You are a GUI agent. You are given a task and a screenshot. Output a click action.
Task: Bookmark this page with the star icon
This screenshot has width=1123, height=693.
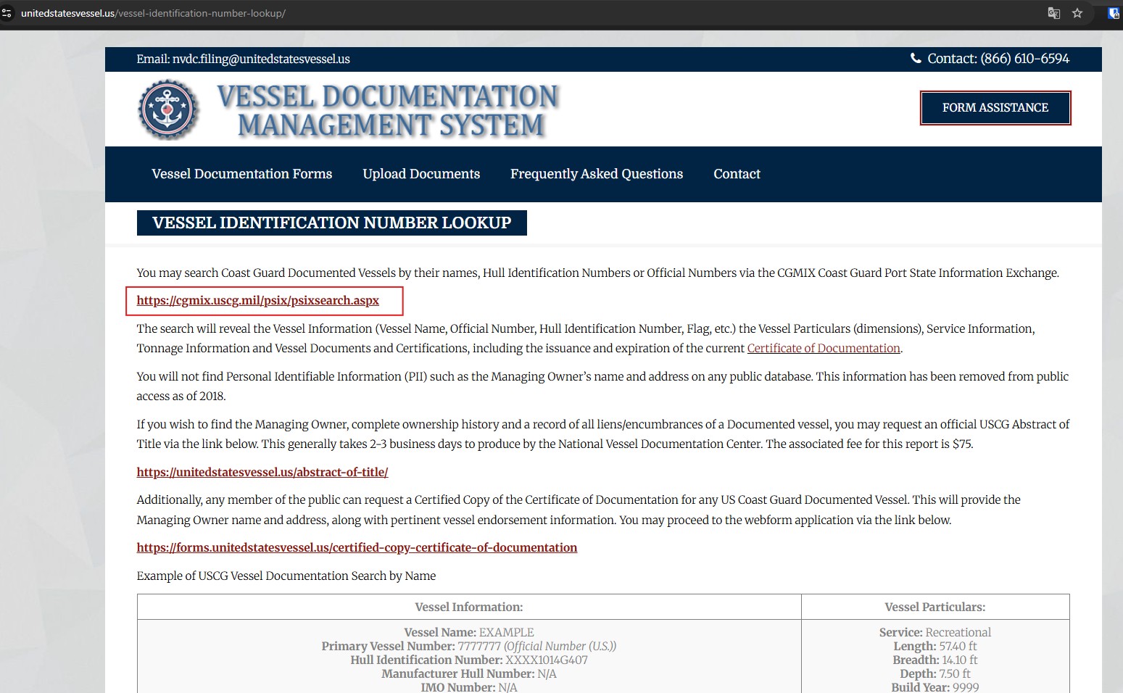pos(1077,13)
